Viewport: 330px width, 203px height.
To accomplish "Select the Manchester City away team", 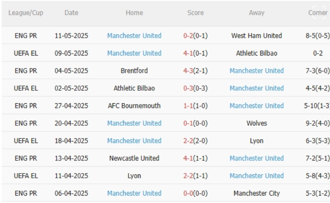I will 257,193.
